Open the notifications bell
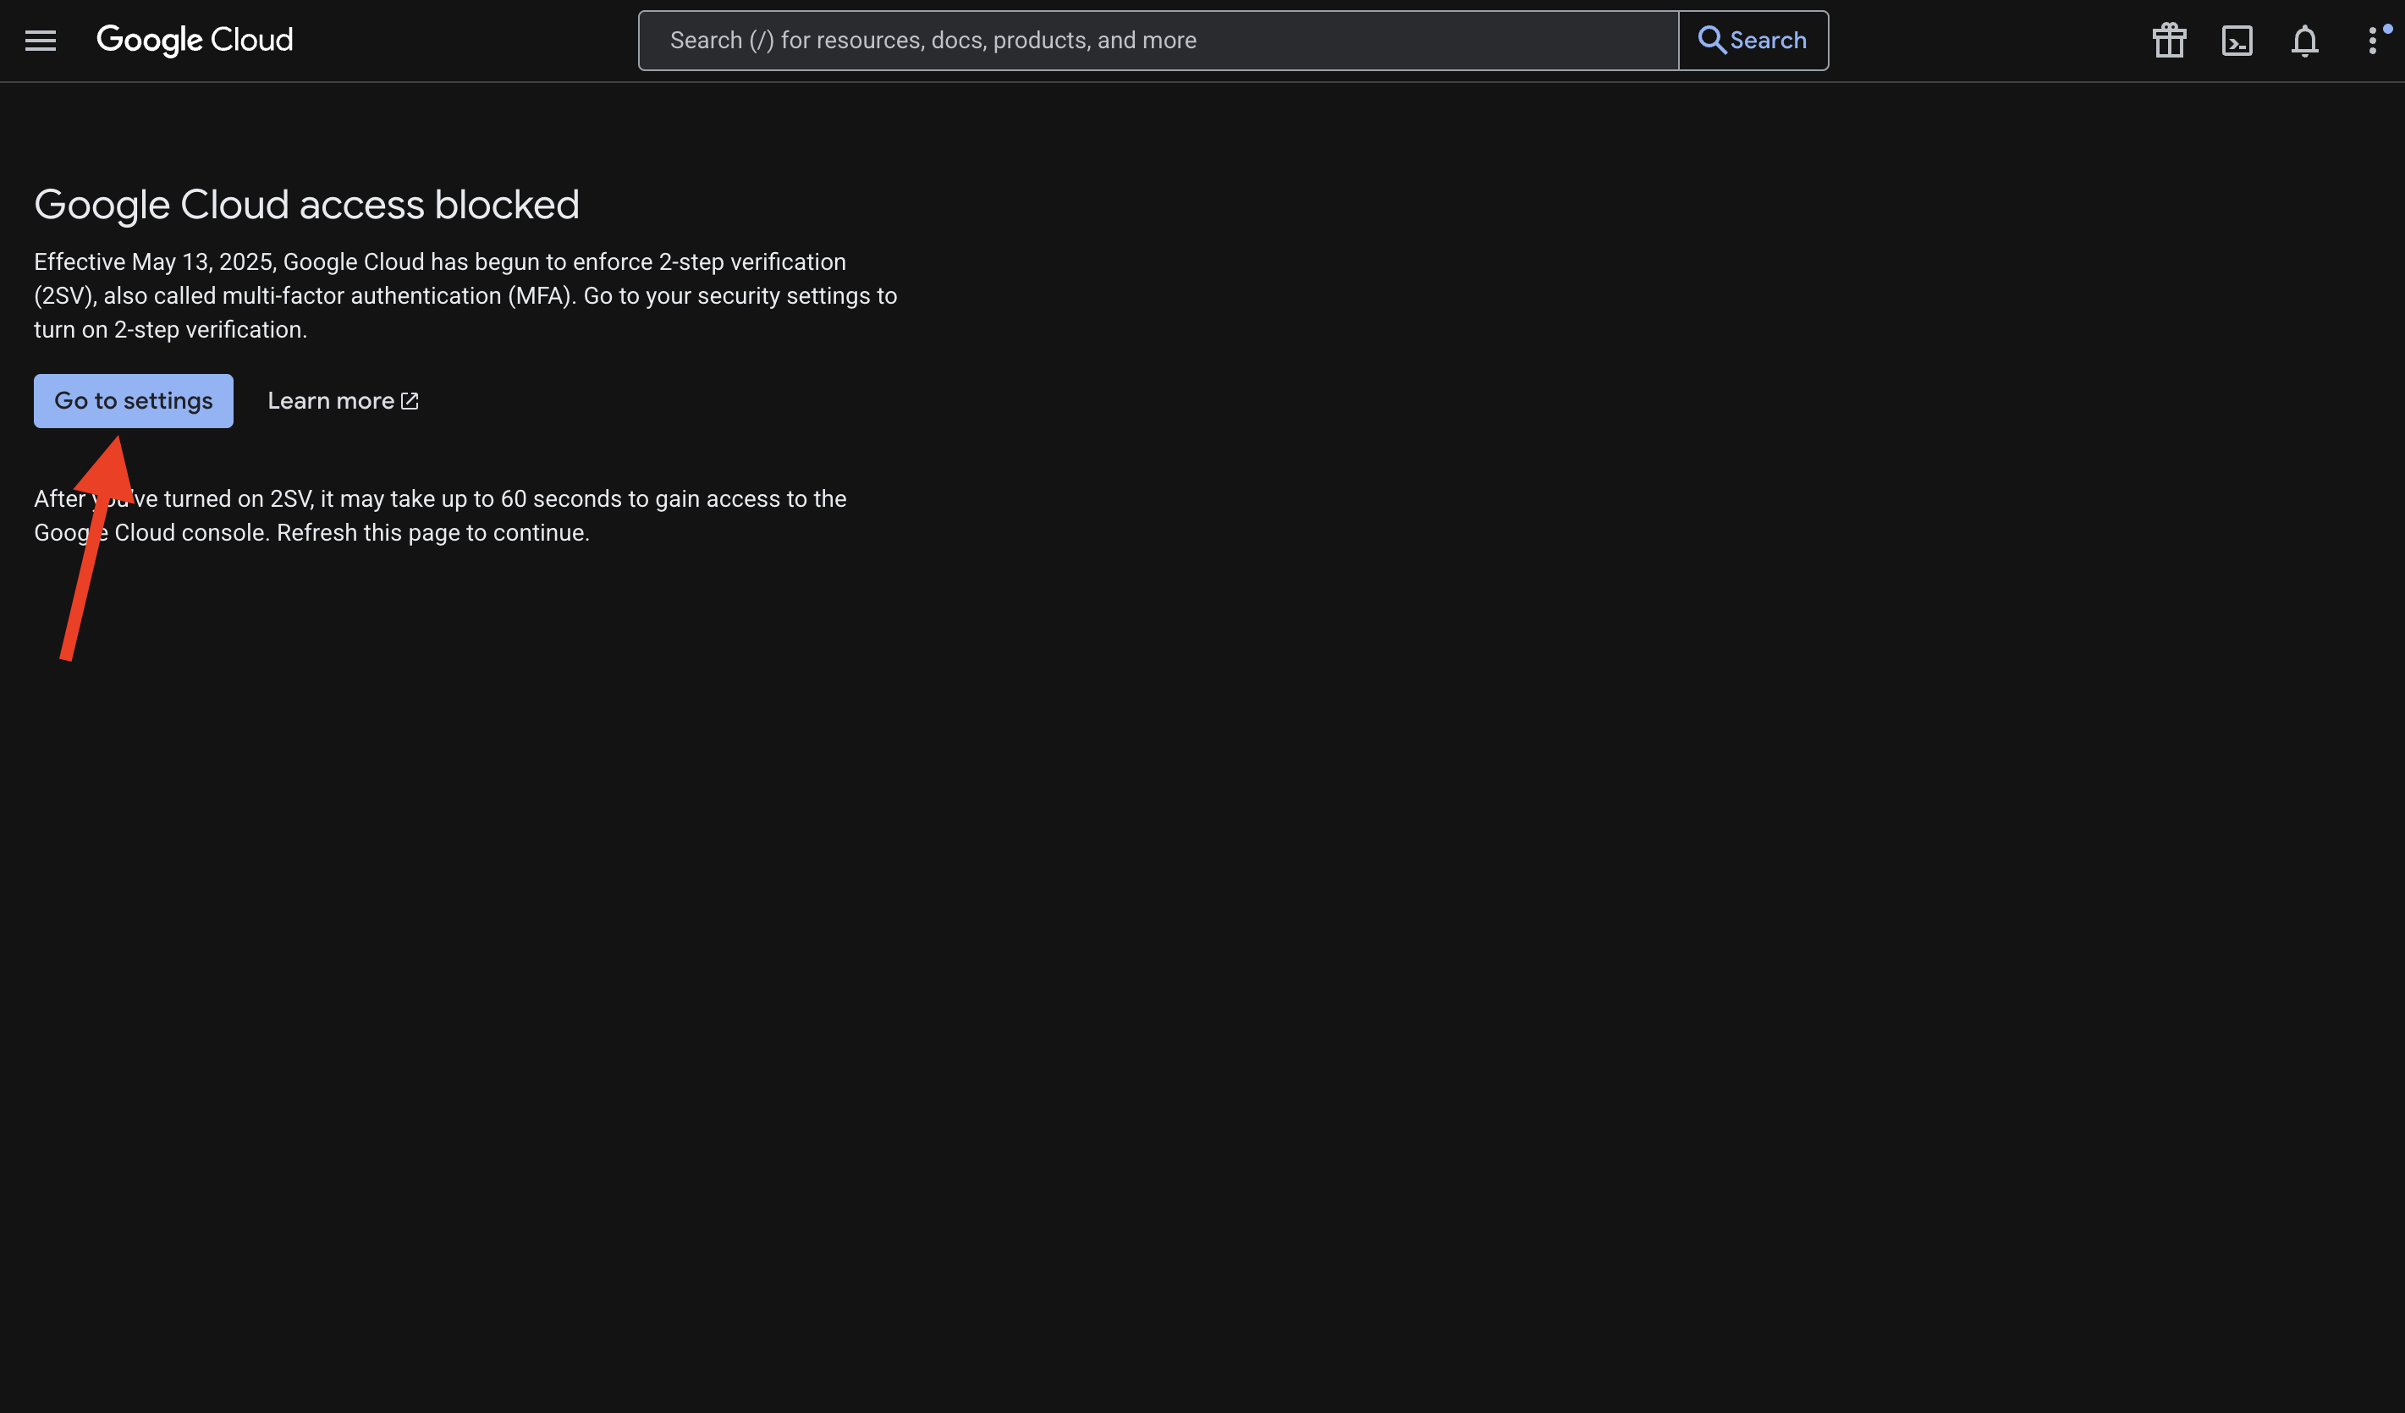Screen dimensions: 2405x1413 2303,40
